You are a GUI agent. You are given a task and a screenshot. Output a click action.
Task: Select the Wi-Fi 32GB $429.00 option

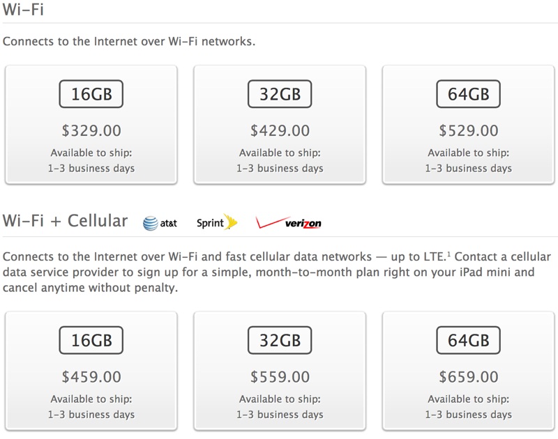(280, 125)
